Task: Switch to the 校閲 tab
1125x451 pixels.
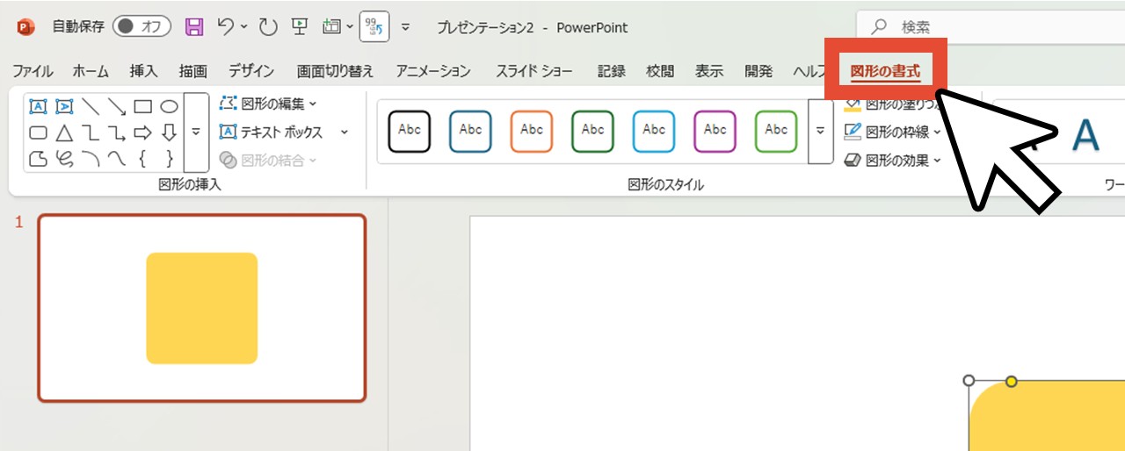Action: [x=660, y=71]
